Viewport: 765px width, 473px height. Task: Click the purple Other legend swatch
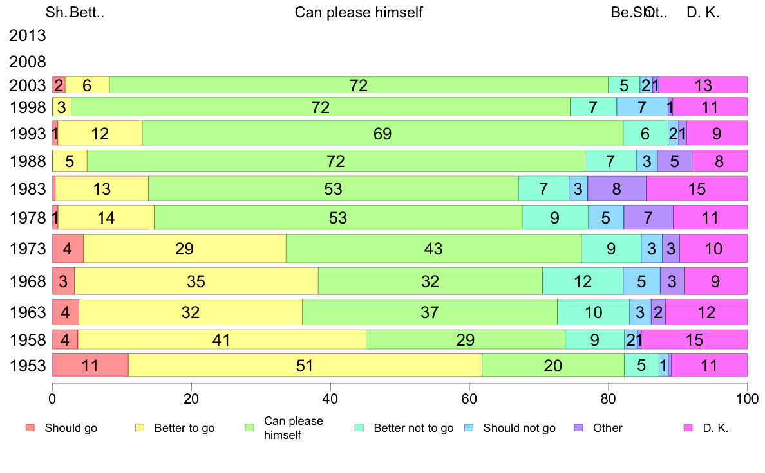(578, 427)
